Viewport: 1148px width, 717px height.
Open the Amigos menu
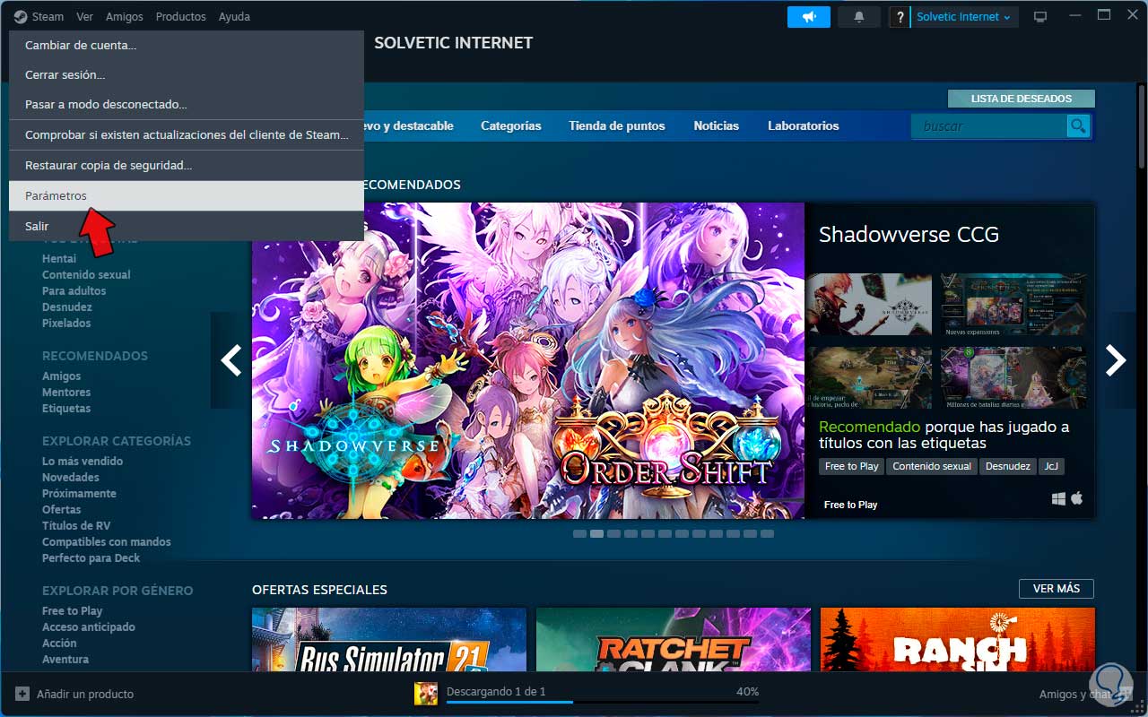pos(124,17)
